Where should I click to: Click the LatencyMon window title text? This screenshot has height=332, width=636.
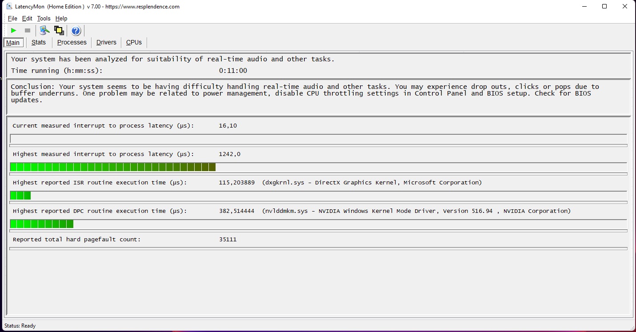tap(98, 7)
